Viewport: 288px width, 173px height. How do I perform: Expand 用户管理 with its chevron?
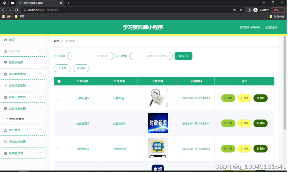click(x=40, y=130)
